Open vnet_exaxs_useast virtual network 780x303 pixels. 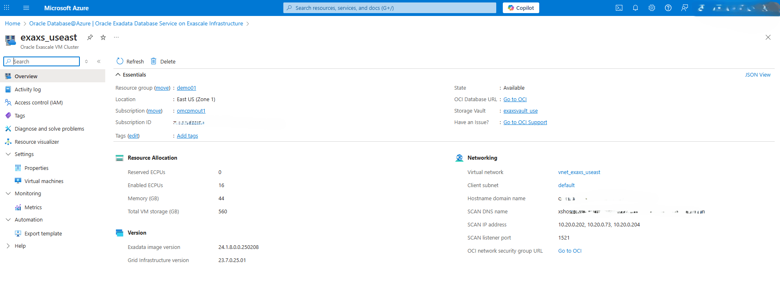[x=579, y=172]
